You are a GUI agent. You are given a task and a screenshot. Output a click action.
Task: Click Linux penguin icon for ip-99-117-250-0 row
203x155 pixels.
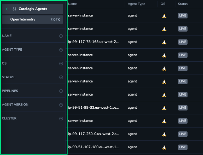click(164, 134)
